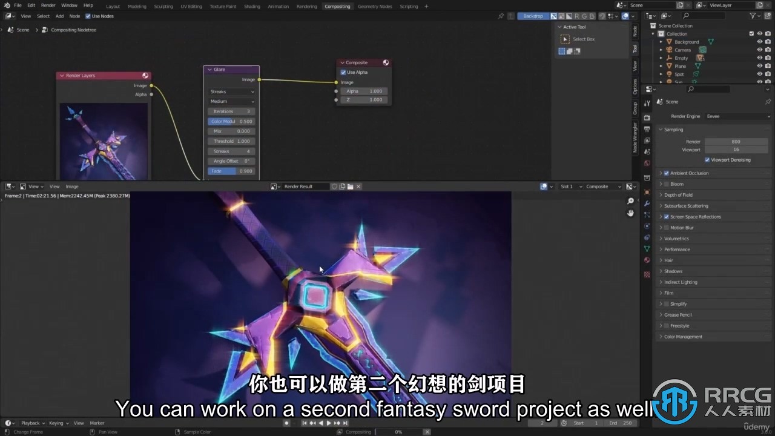Screen dimensions: 775x436
Task: Open the Streaks glare type dropdown
Action: (232, 91)
